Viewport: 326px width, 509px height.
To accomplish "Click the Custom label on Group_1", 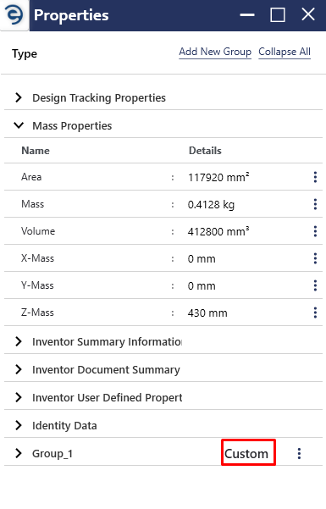I will pyautogui.click(x=246, y=453).
